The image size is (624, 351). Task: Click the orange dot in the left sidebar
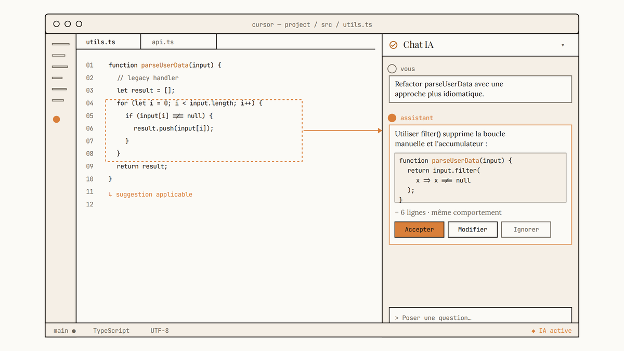click(57, 119)
